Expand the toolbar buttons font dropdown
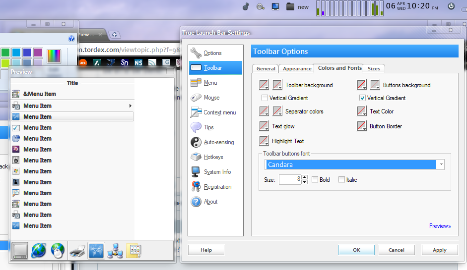The image size is (467, 270). tap(441, 164)
